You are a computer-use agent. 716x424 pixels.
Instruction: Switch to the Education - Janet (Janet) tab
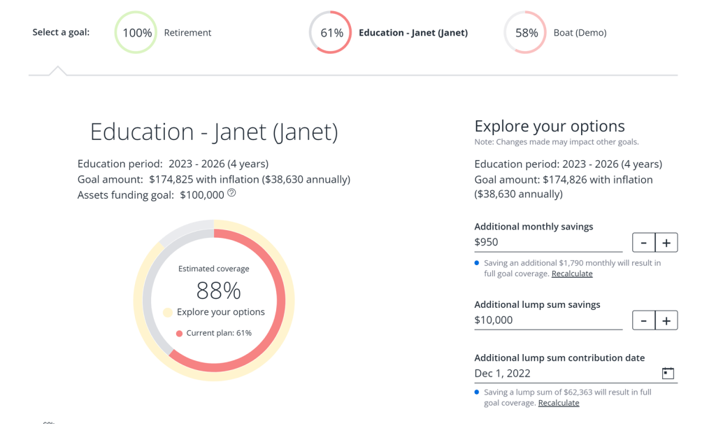click(413, 32)
